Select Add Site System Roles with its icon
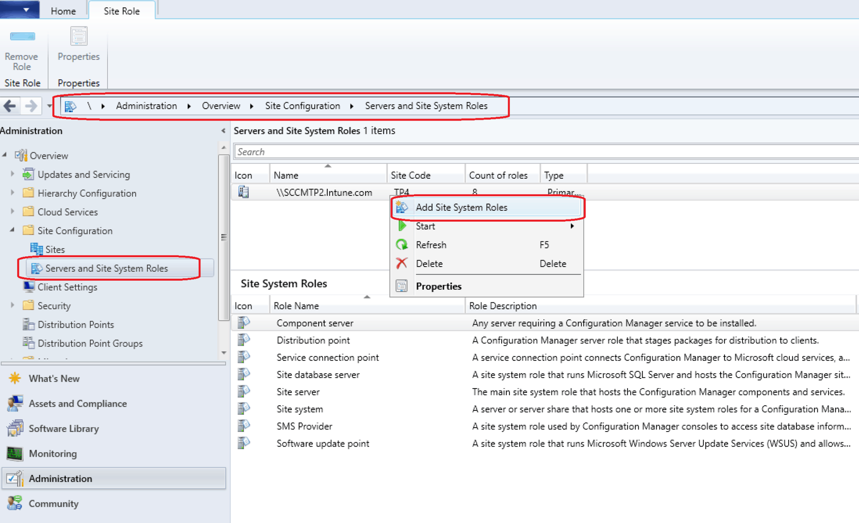The height and width of the screenshot is (523, 859). [461, 207]
